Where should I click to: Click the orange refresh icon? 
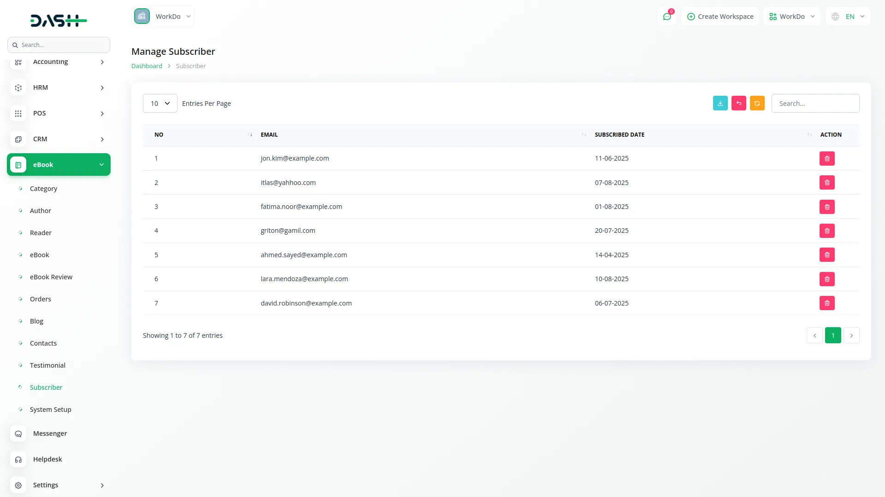(757, 104)
